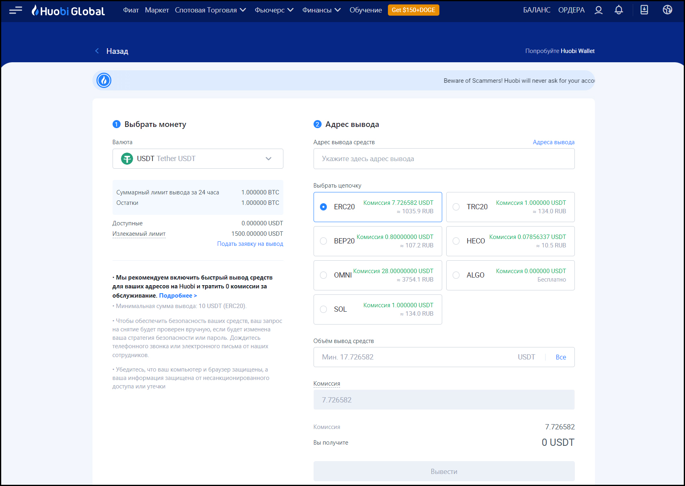This screenshot has height=486, width=685.
Task: Focus the withdrawal address input field
Action: coord(444,159)
